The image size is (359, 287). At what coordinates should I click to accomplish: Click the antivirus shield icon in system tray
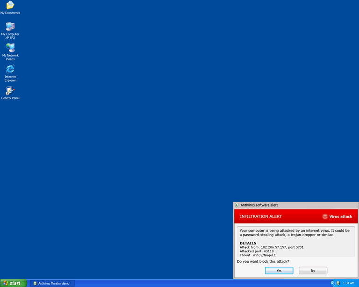(338, 283)
